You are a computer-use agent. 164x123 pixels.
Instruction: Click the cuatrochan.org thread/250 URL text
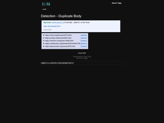[x=63, y=43]
